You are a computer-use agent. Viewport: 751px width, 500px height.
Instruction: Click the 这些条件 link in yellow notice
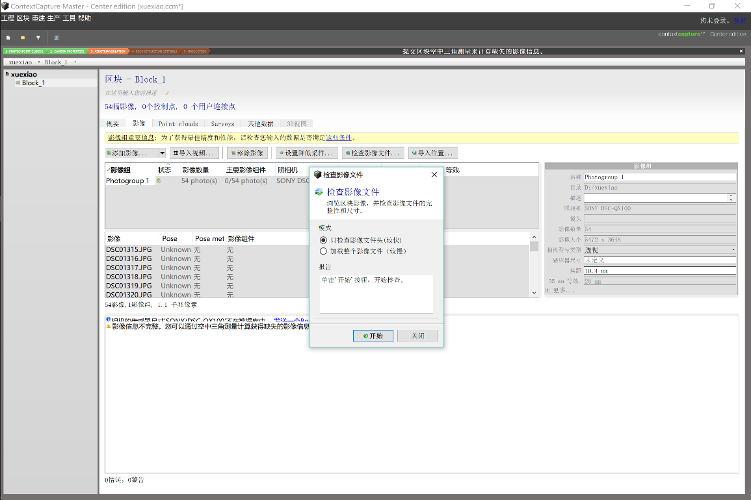(338, 138)
